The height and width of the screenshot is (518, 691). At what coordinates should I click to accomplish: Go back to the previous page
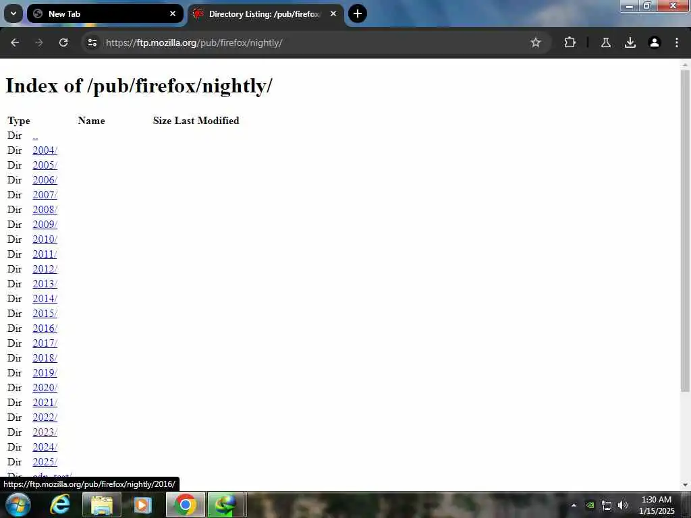point(15,42)
